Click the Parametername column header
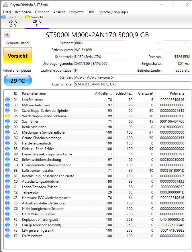Screen dimensions: 192x252 click(x=56, y=93)
